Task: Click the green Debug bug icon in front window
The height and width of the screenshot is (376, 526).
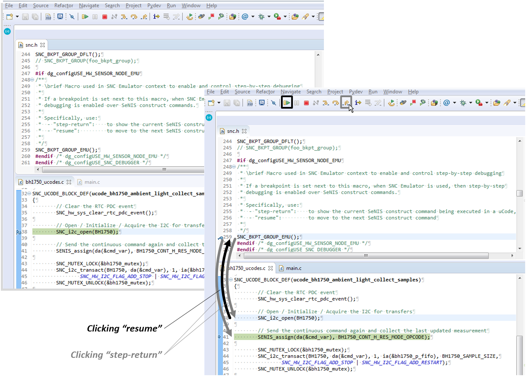Action: (463, 103)
